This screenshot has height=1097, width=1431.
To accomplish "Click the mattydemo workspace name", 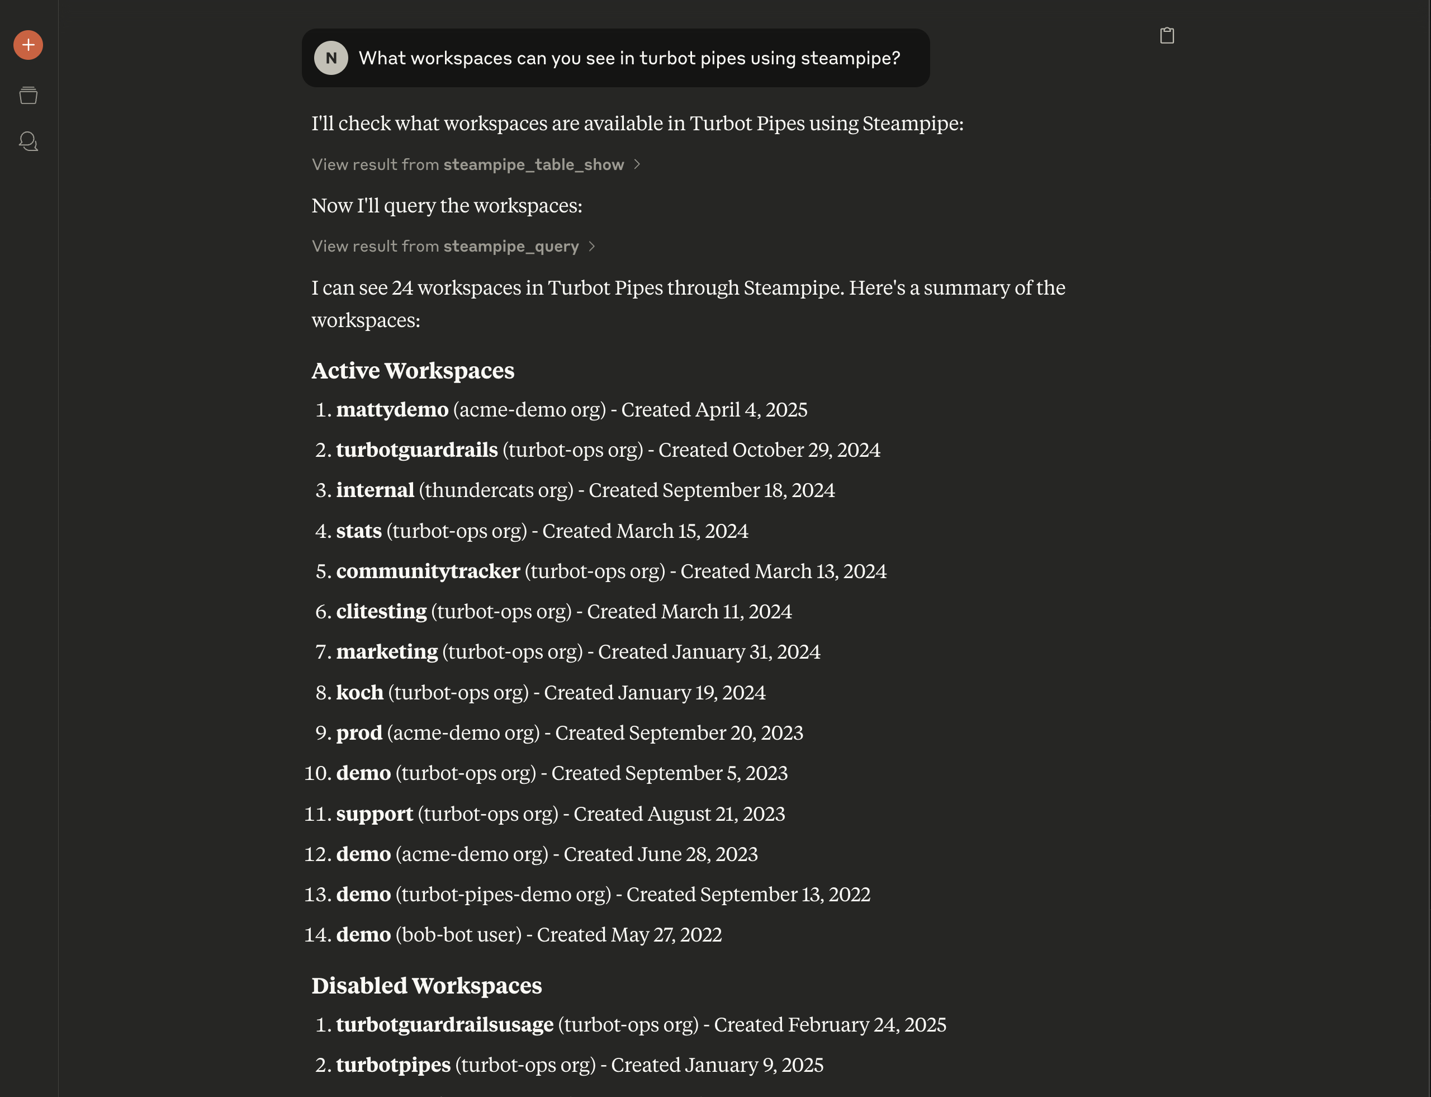I will point(392,409).
